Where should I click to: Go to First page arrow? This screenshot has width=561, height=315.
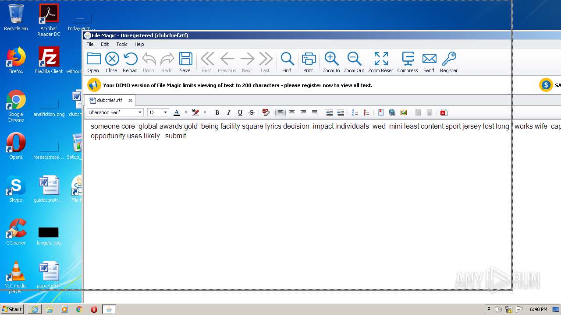pyautogui.click(x=207, y=62)
